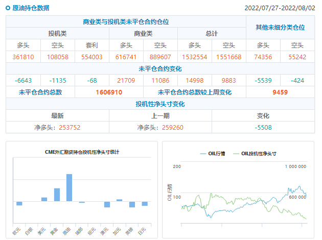The height and width of the screenshot is (240, 322).
Task: Select the 商业类 column header
Action: click(143, 33)
